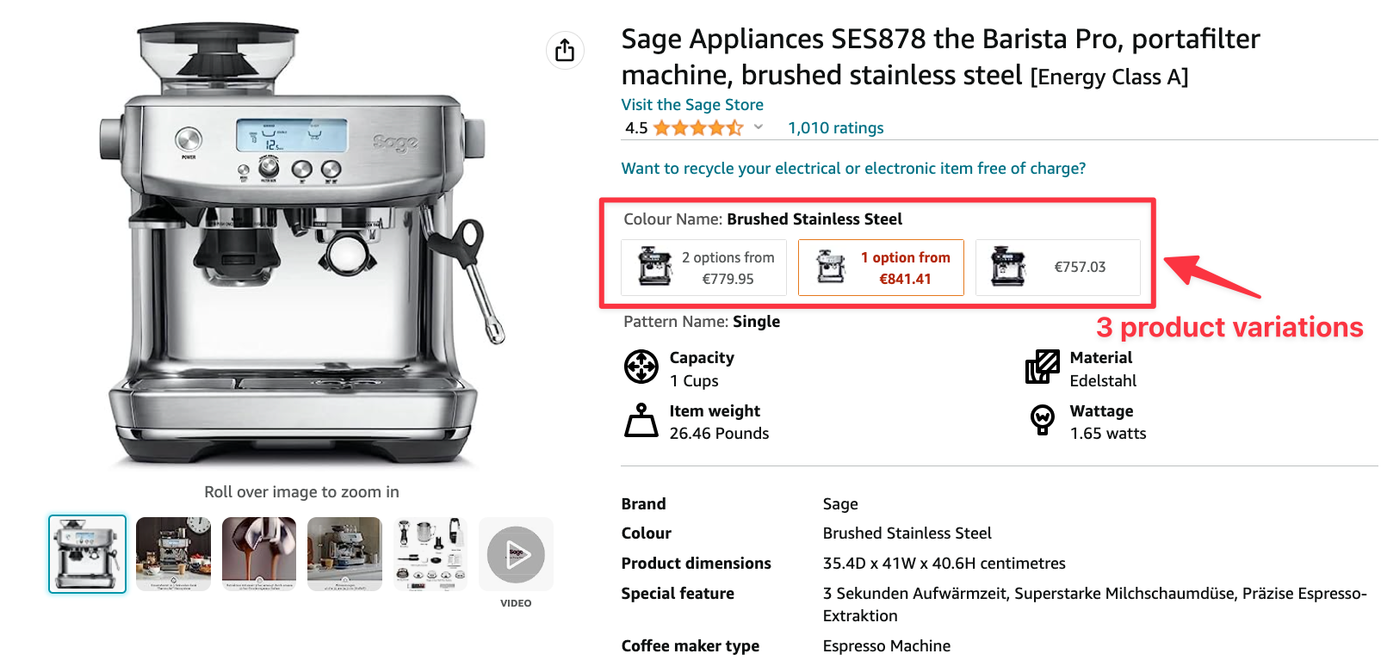
Task: Select the colour variation from €841.41
Action: pos(881,268)
